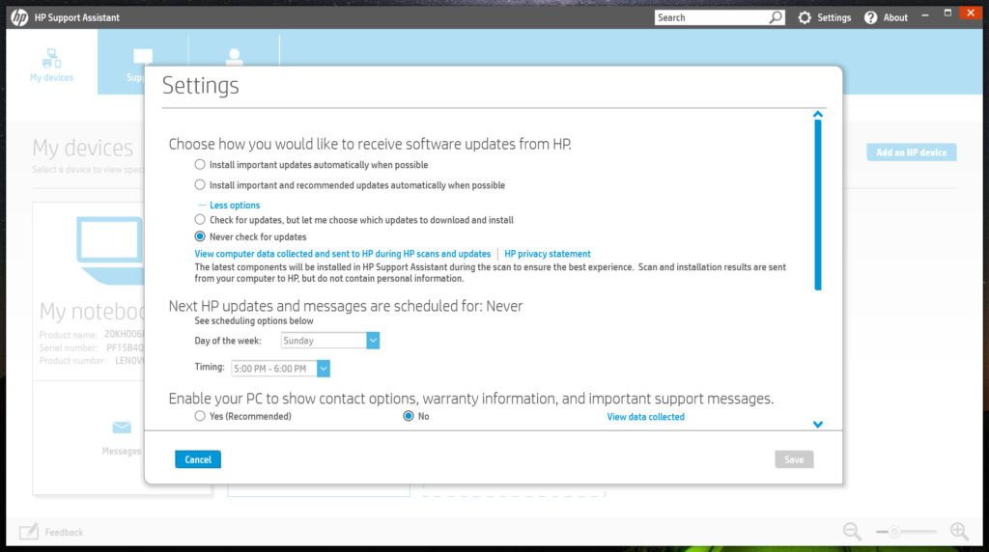This screenshot has width=989, height=552.
Task: Click the My notebook laptop image
Action: (x=110, y=250)
